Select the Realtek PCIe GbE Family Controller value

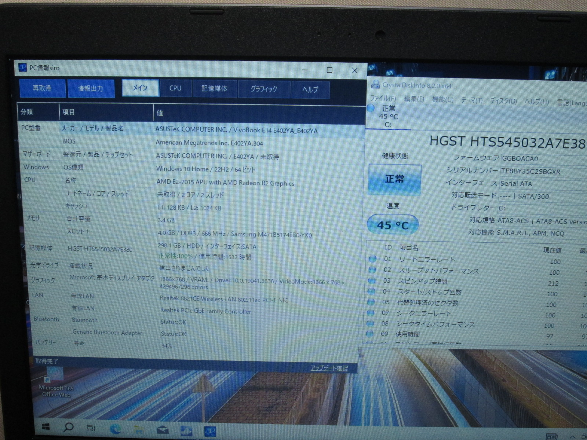coord(205,311)
